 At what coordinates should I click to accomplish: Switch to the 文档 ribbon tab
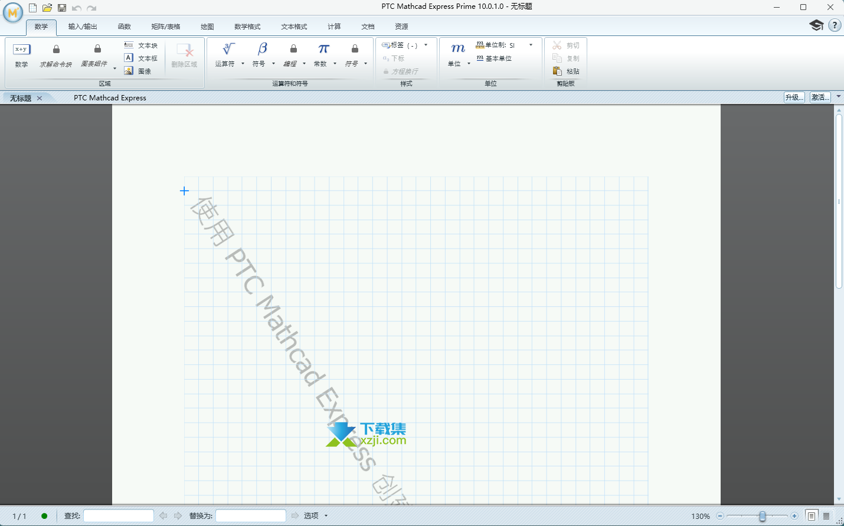[368, 27]
